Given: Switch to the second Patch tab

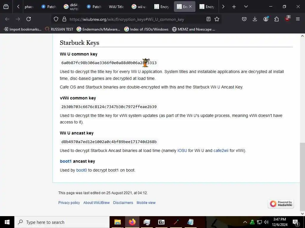Looking at the screenshot, I should coord(94,7).
